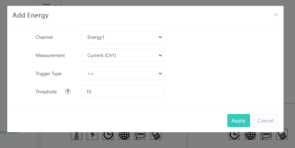Click the partially visible Smart link at left

click(10, 132)
